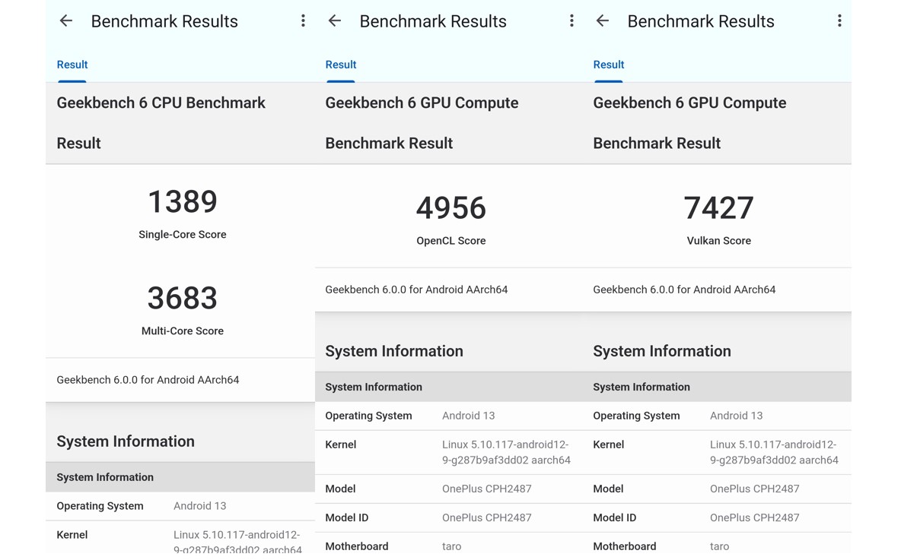Viewport: 901px width, 560px height.
Task: Click gray System Information row in CPU panel
Action: point(180,477)
